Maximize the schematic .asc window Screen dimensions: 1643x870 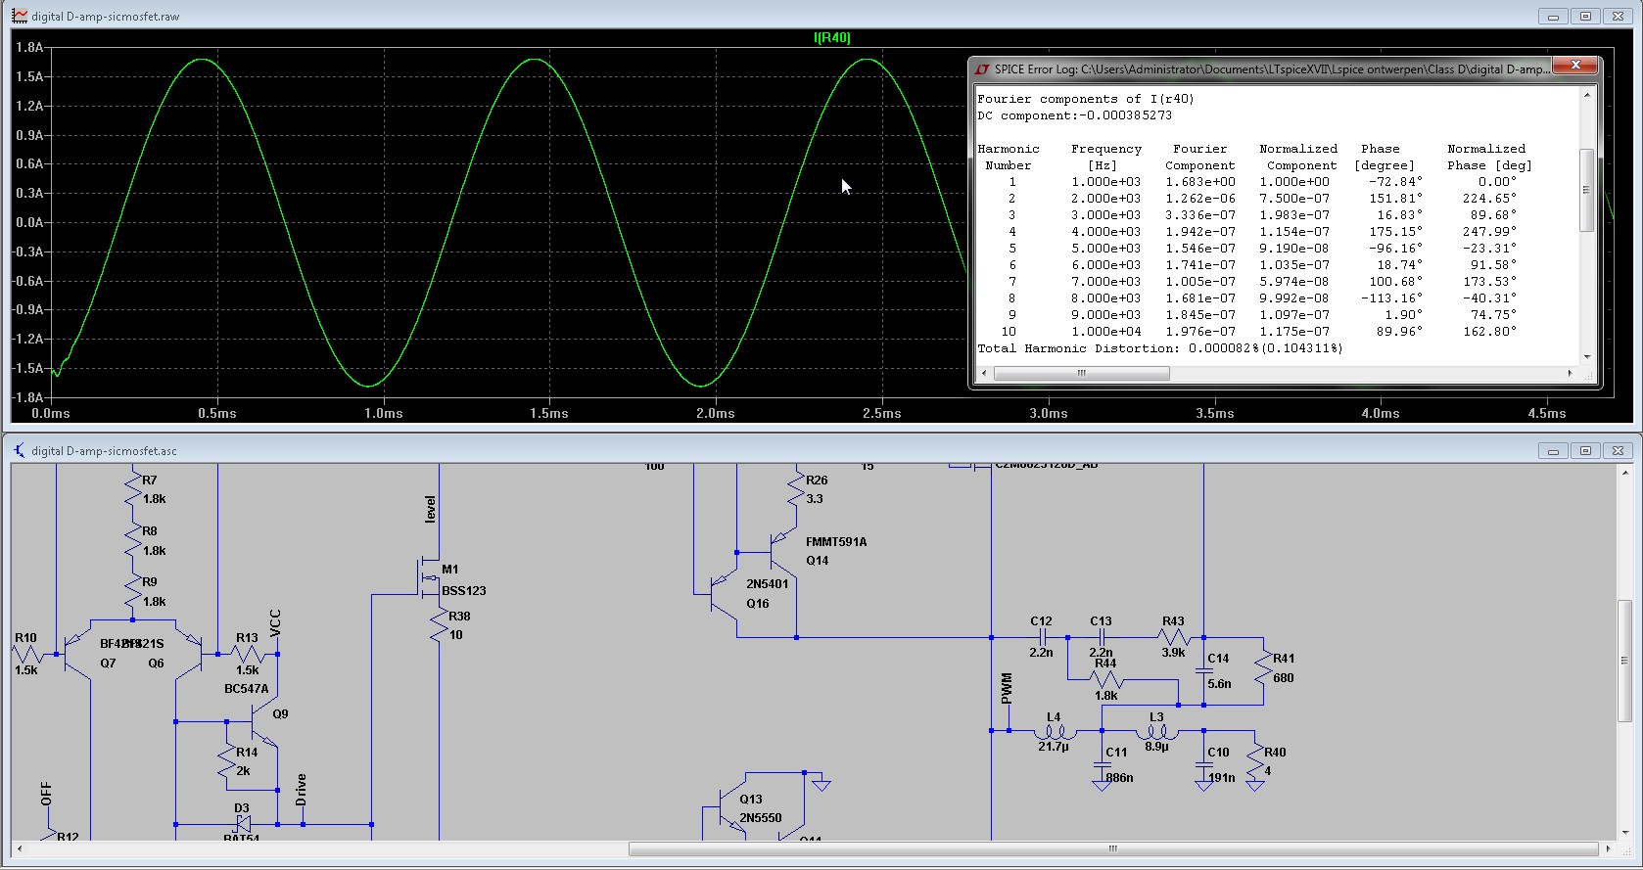pyautogui.click(x=1586, y=450)
